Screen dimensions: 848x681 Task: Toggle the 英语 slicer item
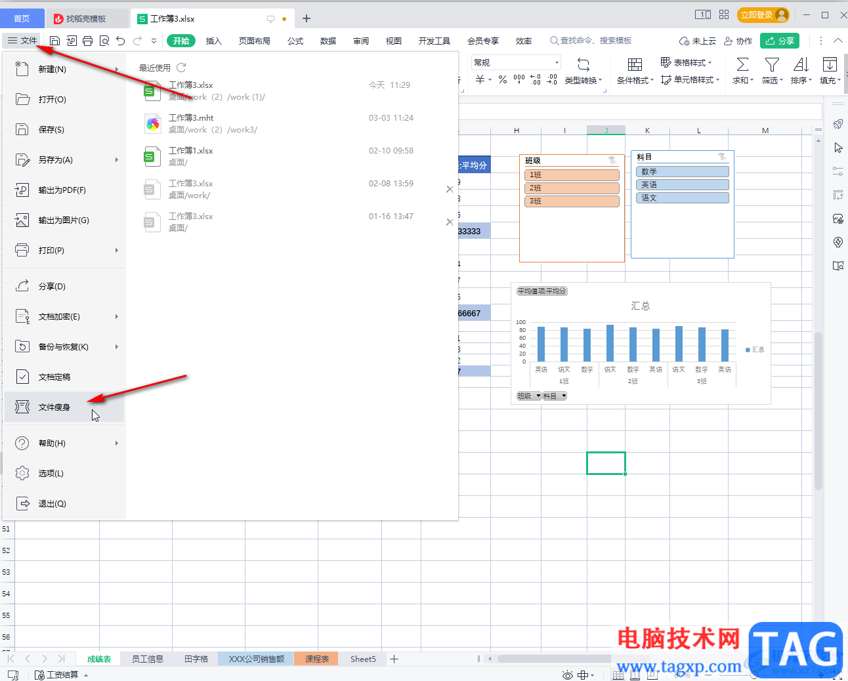click(683, 184)
